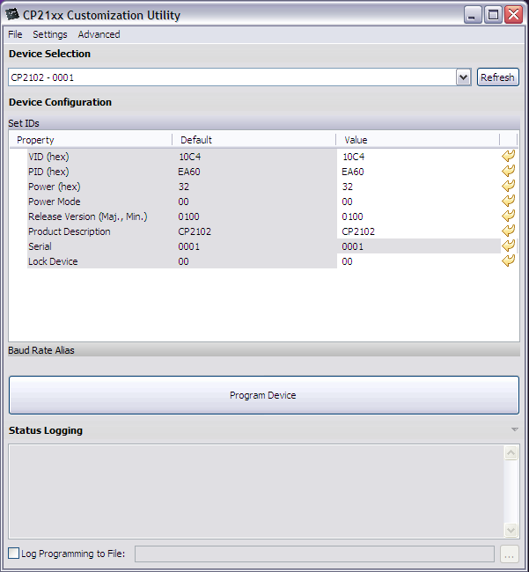The width and height of the screenshot is (529, 572).
Task: Open the File menu
Action: pos(15,34)
